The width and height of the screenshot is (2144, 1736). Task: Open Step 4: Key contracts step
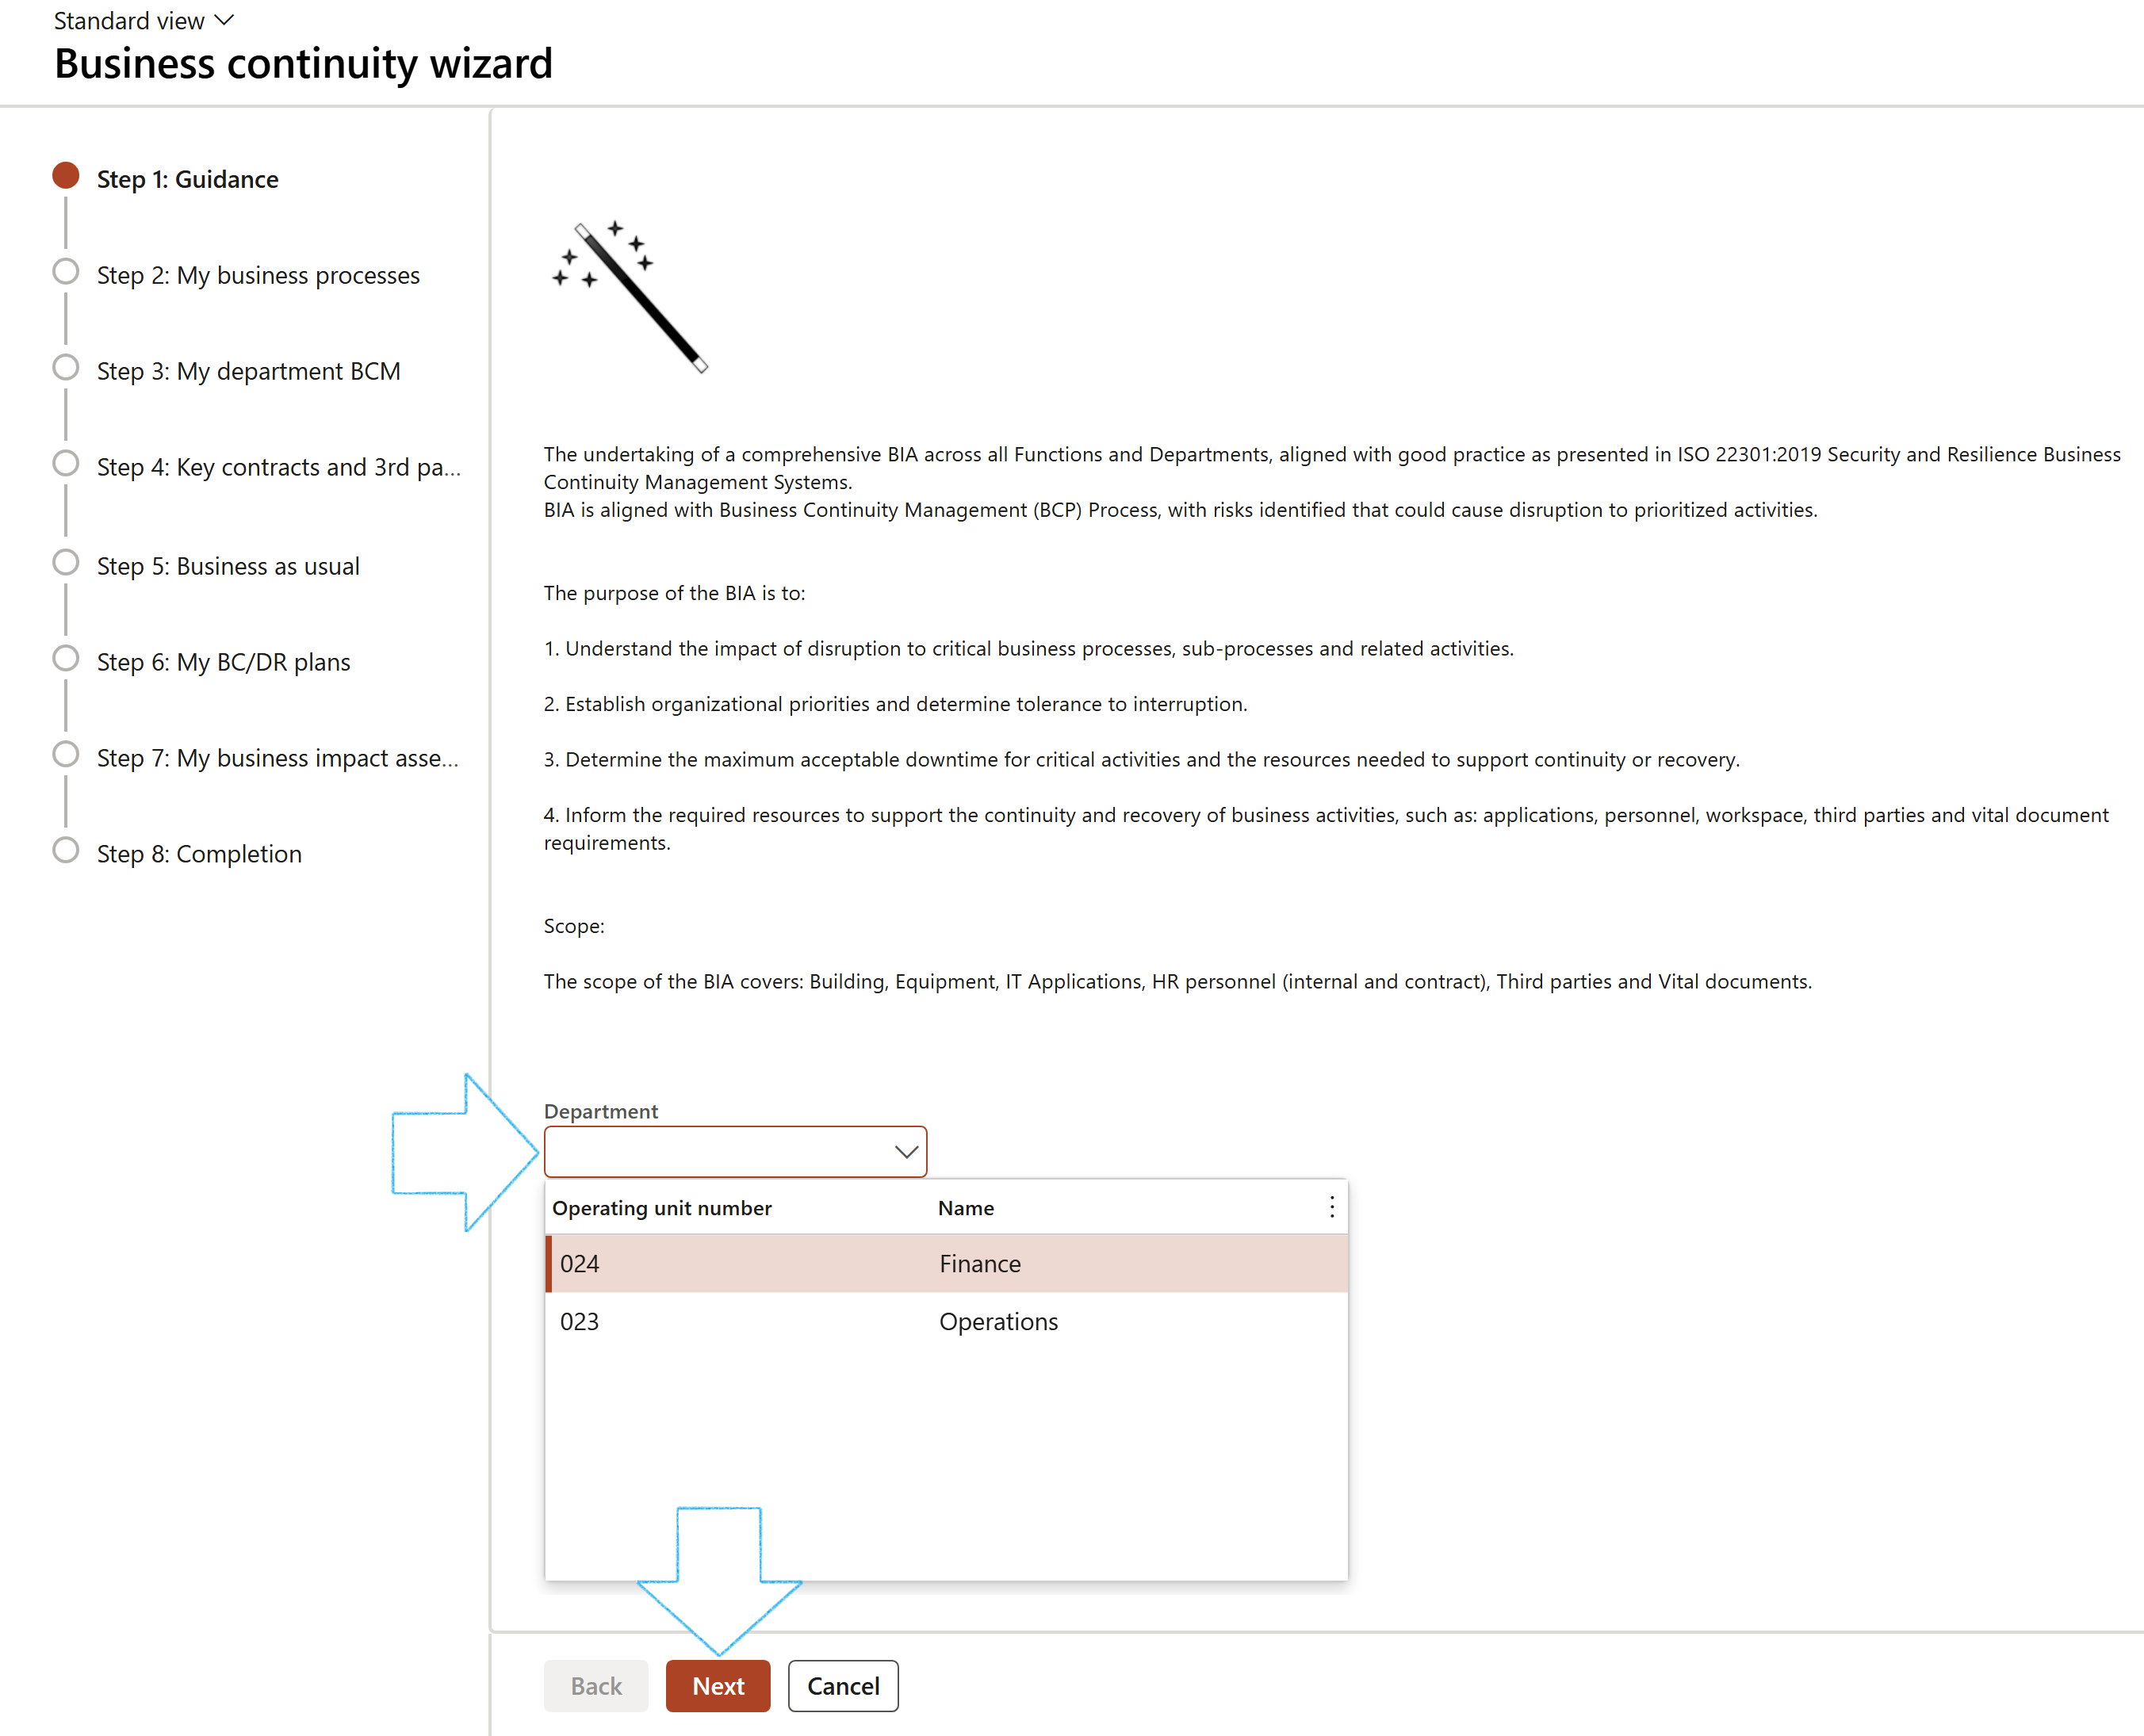(278, 467)
